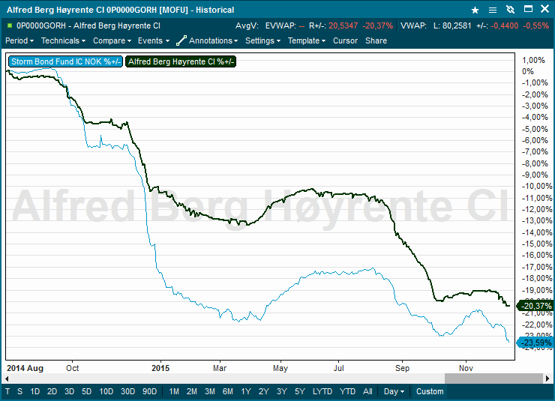Expand the Template dropdown
Image resolution: width=555 pixels, height=401 pixels.
tap(307, 40)
